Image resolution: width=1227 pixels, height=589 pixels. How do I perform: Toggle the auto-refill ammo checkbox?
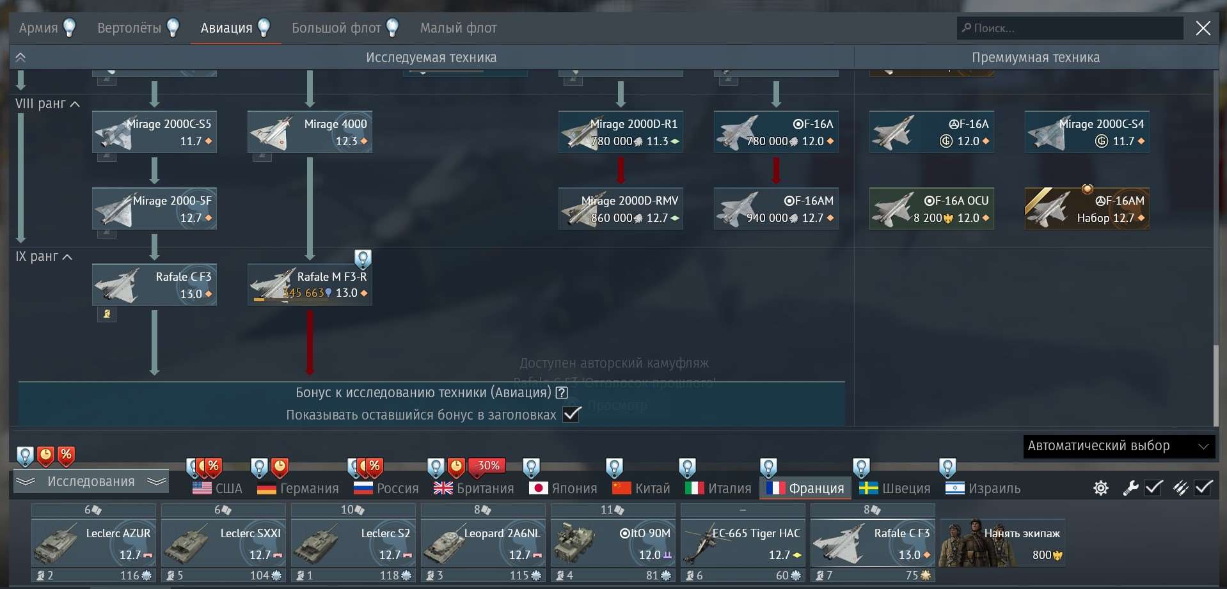coord(1203,488)
